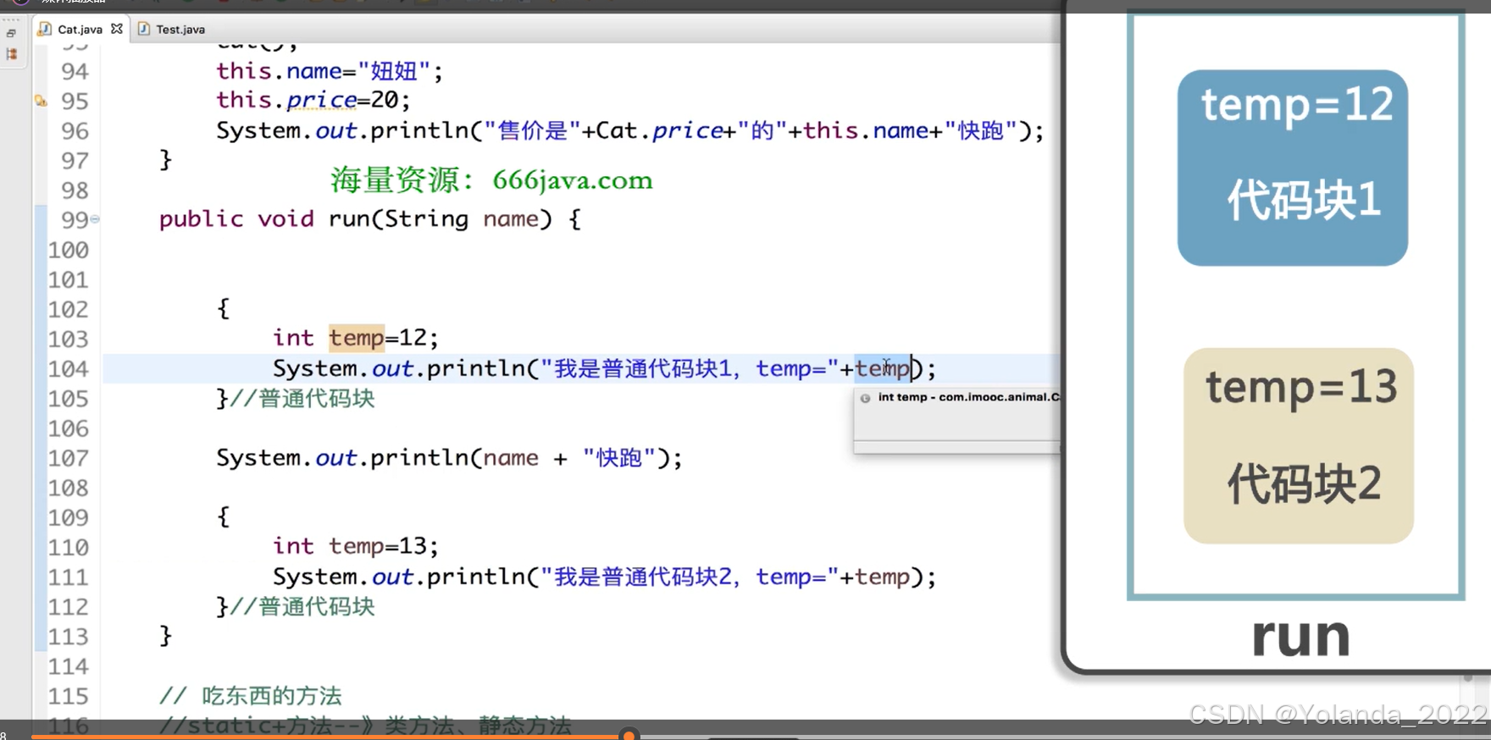Collapse the run method fold at line 99

click(x=95, y=219)
